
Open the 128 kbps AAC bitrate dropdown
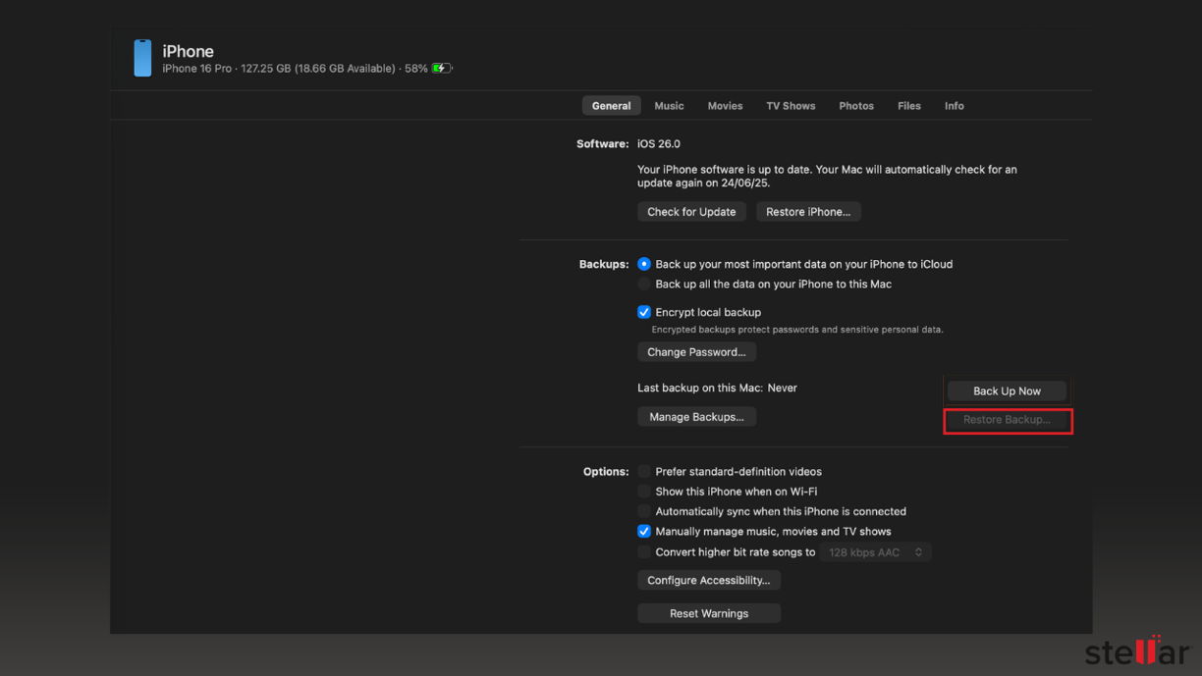(876, 552)
